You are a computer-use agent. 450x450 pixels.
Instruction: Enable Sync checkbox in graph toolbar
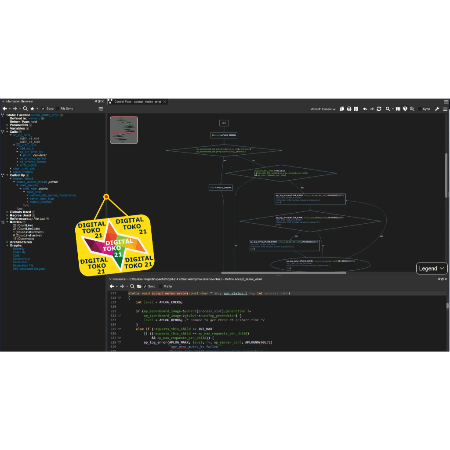pos(420,109)
